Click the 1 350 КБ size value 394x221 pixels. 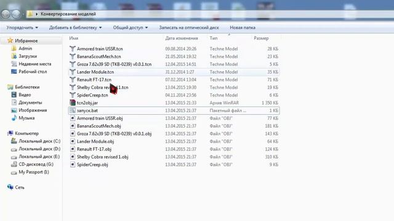(270, 103)
